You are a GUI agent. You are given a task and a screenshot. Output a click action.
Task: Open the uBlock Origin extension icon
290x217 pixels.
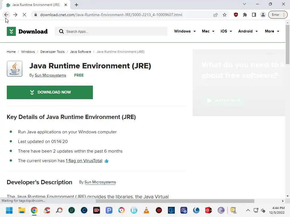tap(236, 15)
